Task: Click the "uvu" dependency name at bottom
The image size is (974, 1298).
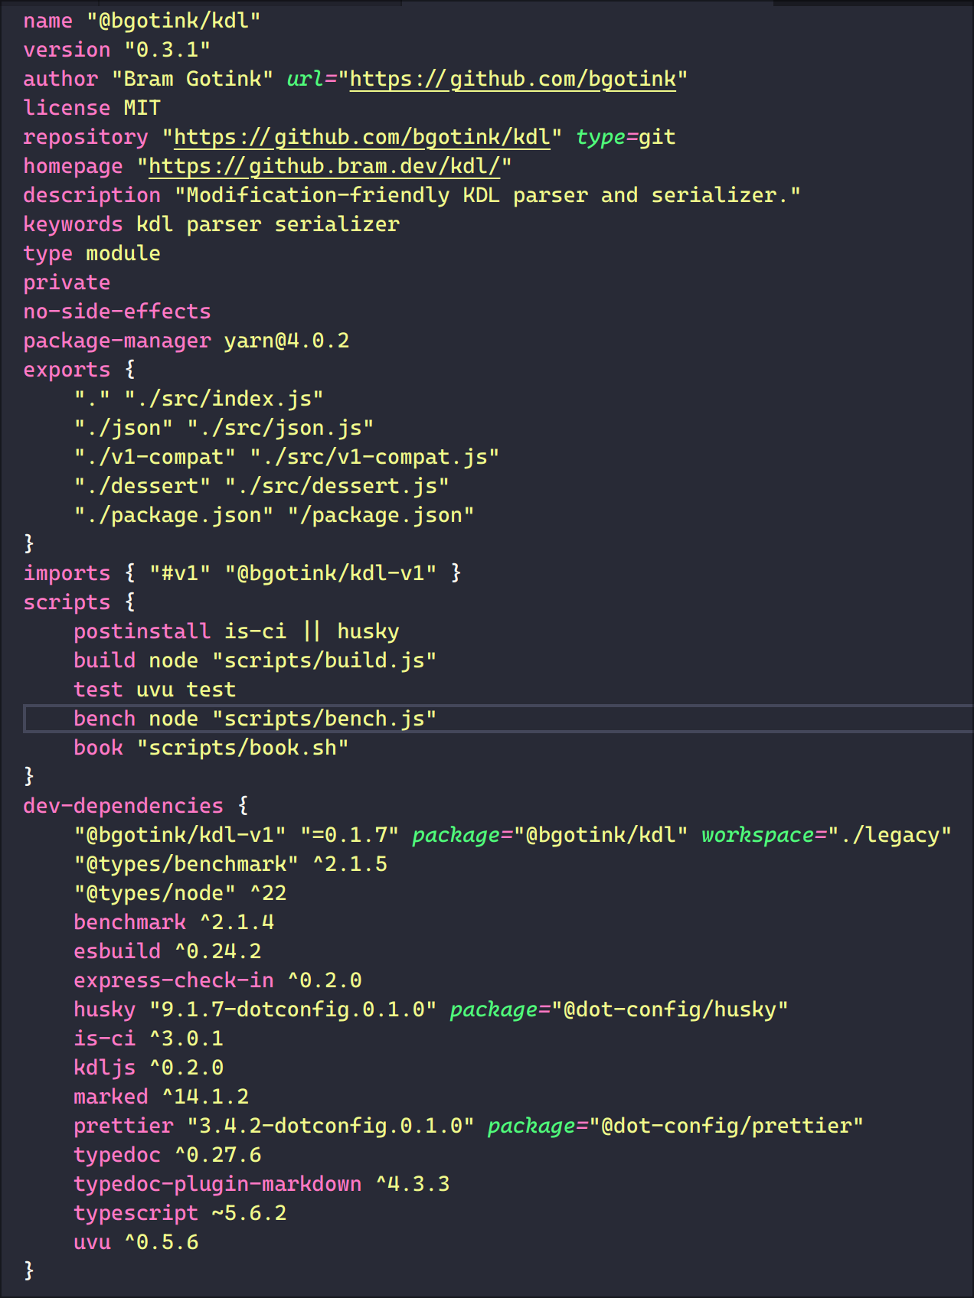Action: click(x=92, y=1242)
